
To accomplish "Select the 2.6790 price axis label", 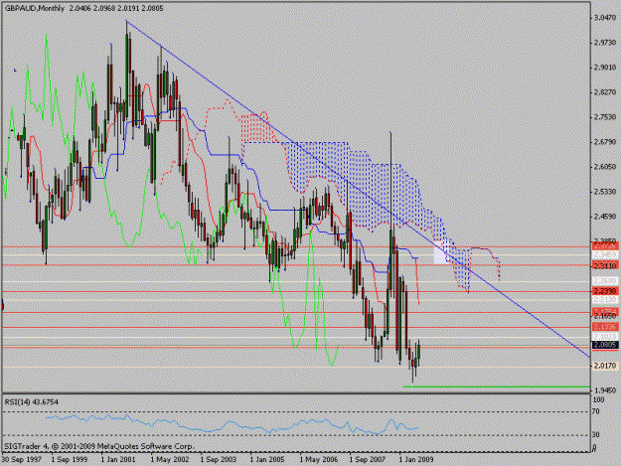I will click(x=605, y=142).
